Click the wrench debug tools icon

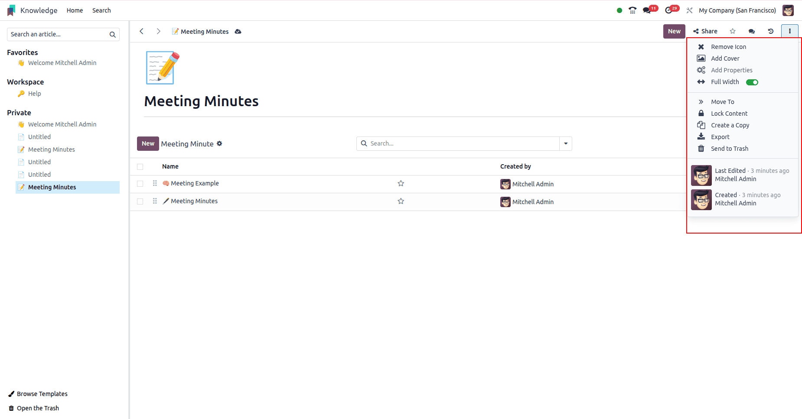690,10
